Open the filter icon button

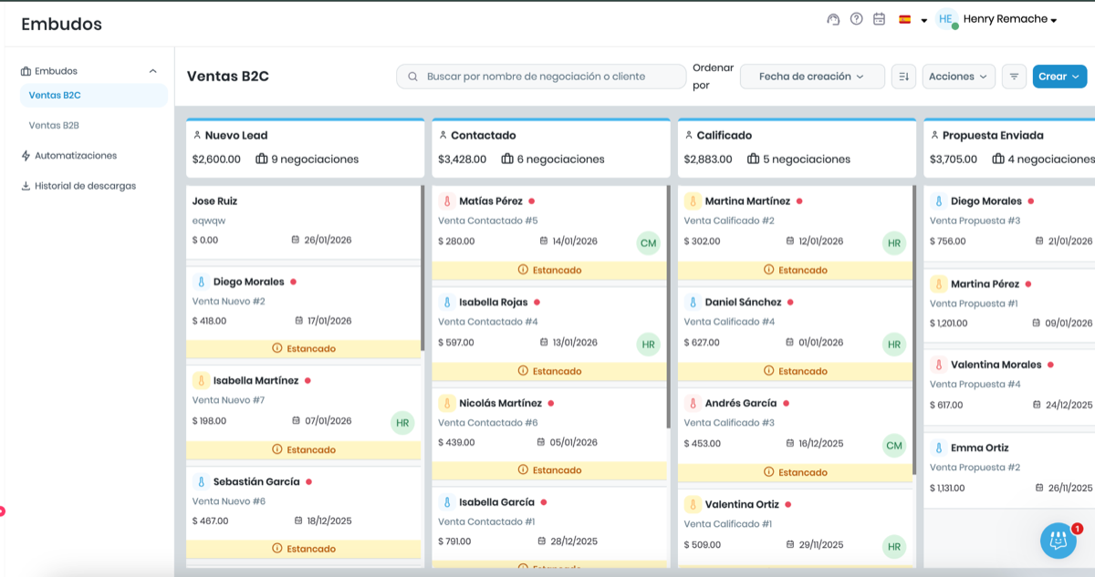tap(1014, 77)
